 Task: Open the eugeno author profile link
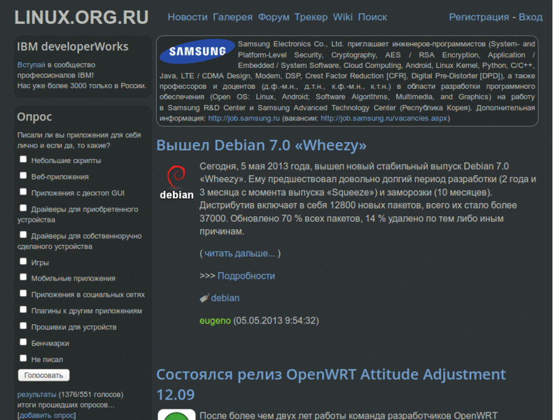click(215, 321)
